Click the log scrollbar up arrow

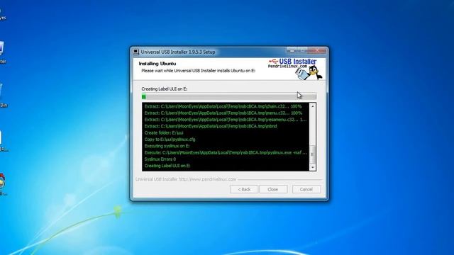click(x=312, y=106)
